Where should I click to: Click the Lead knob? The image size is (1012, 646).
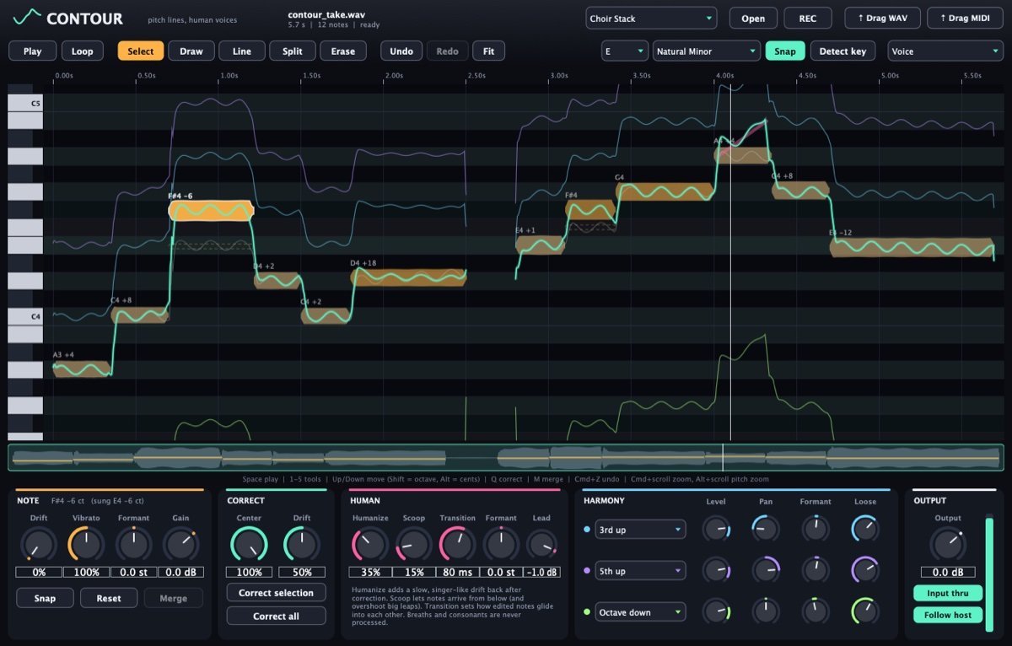(541, 545)
